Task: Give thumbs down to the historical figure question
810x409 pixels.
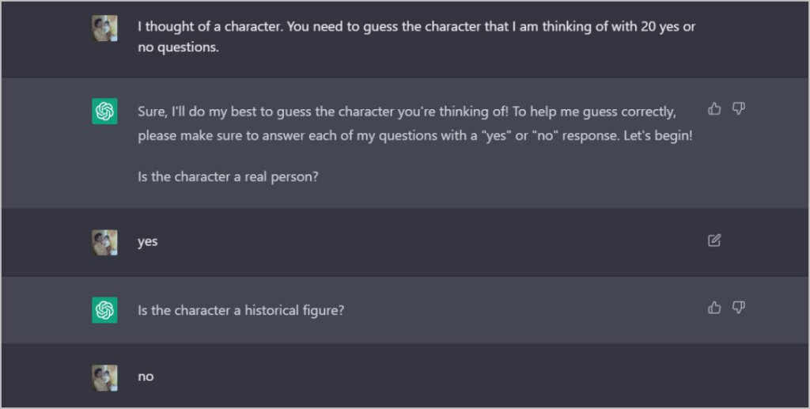Action: (739, 308)
